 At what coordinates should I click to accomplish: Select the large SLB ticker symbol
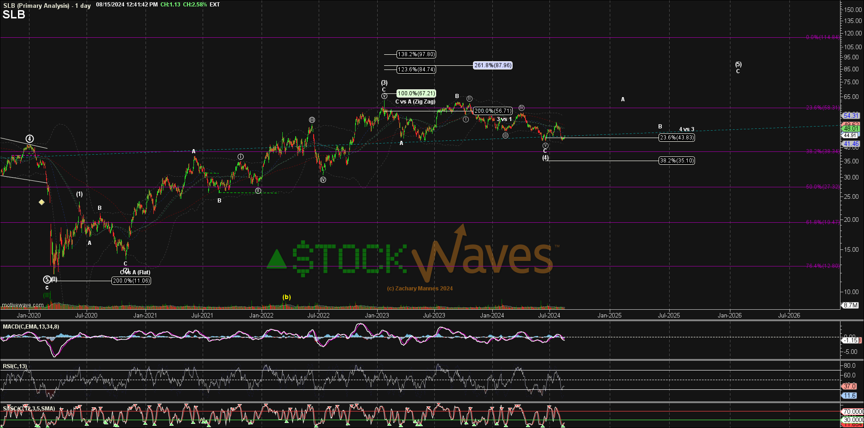14,14
